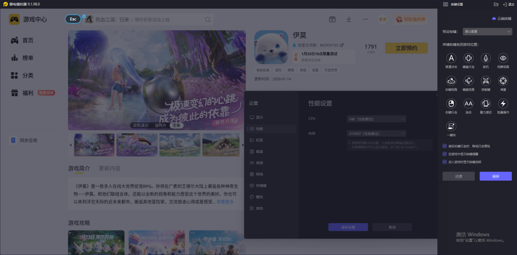Viewport: 517px width, 255px height.
Task: Uncheck 在游戏中显示按键提醒 checkbox
Action: point(445,154)
